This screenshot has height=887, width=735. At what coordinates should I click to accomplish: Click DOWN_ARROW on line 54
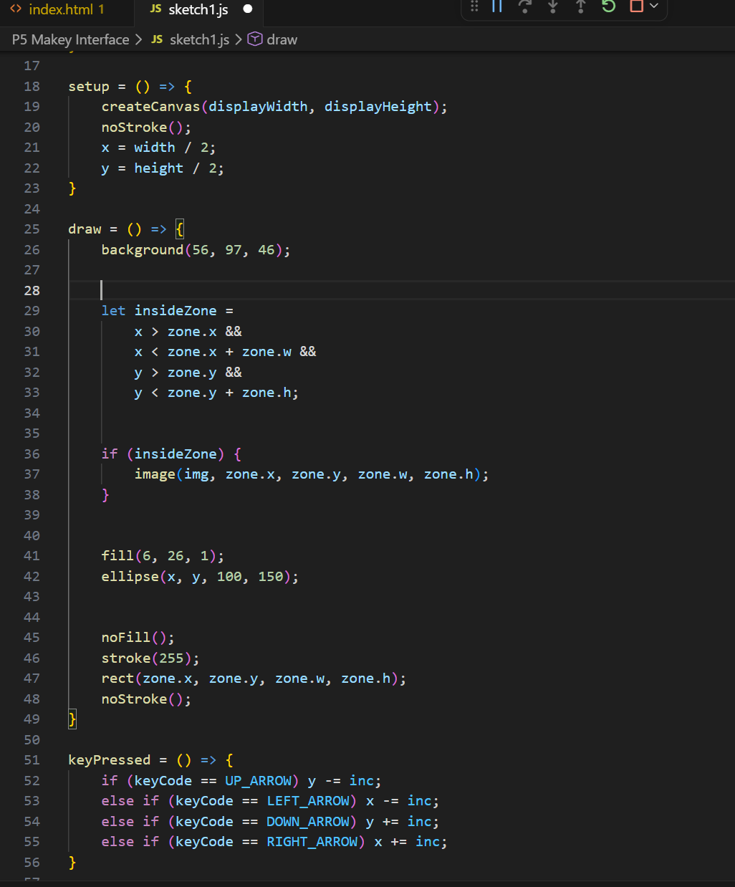[308, 822]
